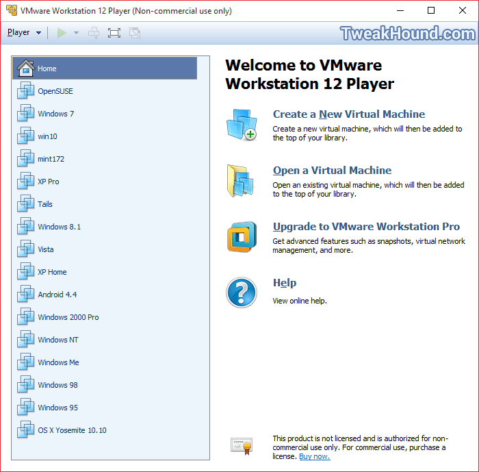Click Open a Virtual Machine link

(x=332, y=171)
